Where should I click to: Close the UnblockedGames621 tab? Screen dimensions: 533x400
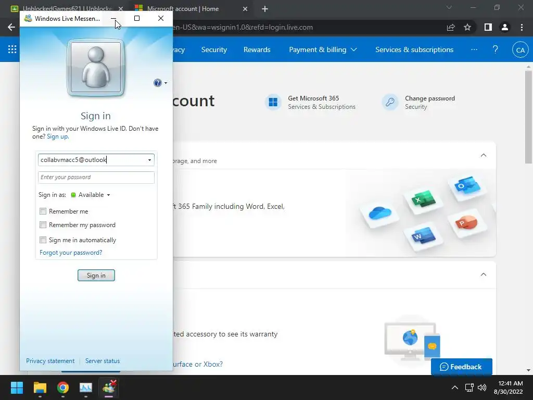coord(121,9)
